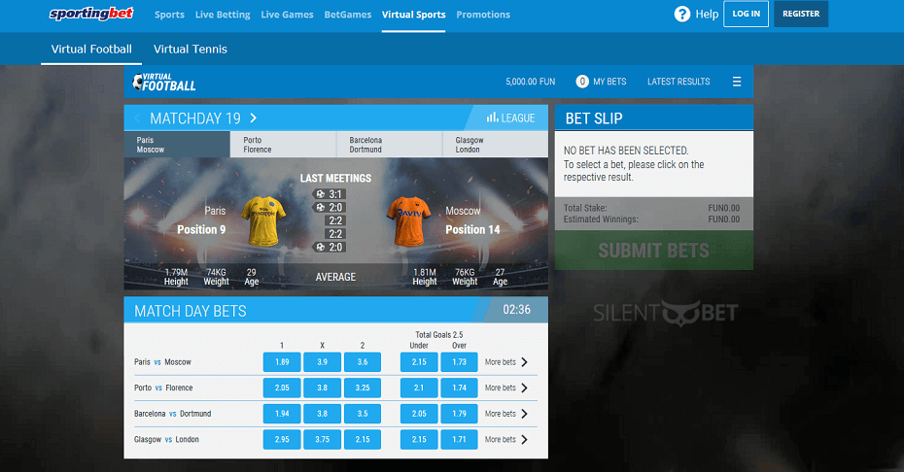
Task: Select Under 2.5 goals Glasgow vs London 2.15
Action: (419, 440)
